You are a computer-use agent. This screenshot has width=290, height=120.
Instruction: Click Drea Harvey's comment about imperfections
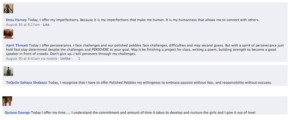(x=143, y=20)
